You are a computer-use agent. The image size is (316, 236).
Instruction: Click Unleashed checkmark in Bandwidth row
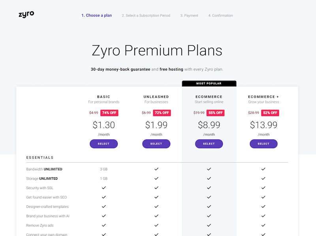pos(156,169)
